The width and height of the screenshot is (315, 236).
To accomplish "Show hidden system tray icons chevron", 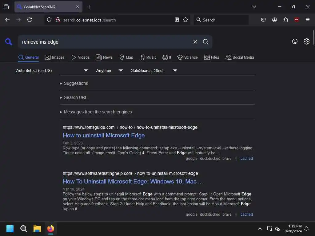I will [260, 229].
